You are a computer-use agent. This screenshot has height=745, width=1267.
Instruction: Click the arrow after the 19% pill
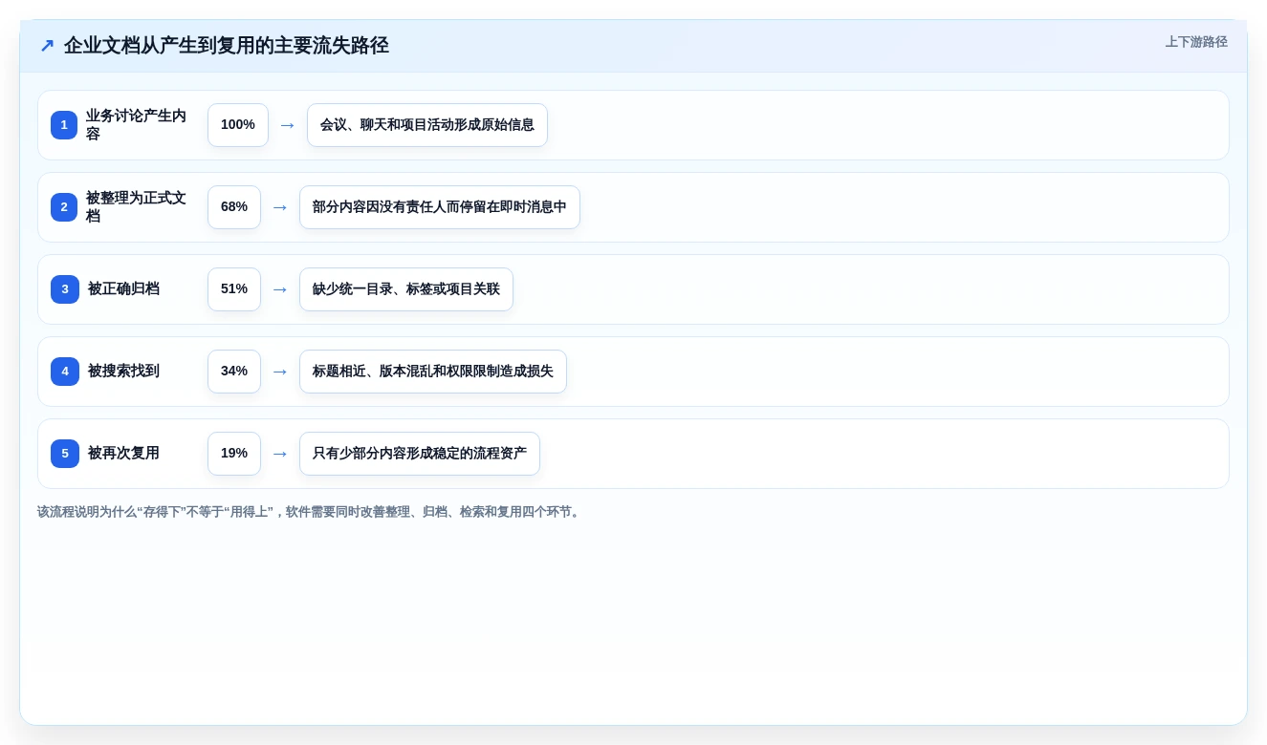point(280,454)
